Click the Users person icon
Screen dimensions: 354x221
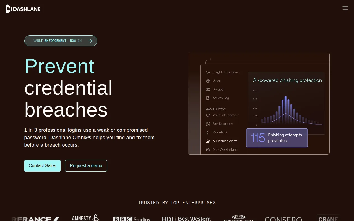click(x=208, y=81)
